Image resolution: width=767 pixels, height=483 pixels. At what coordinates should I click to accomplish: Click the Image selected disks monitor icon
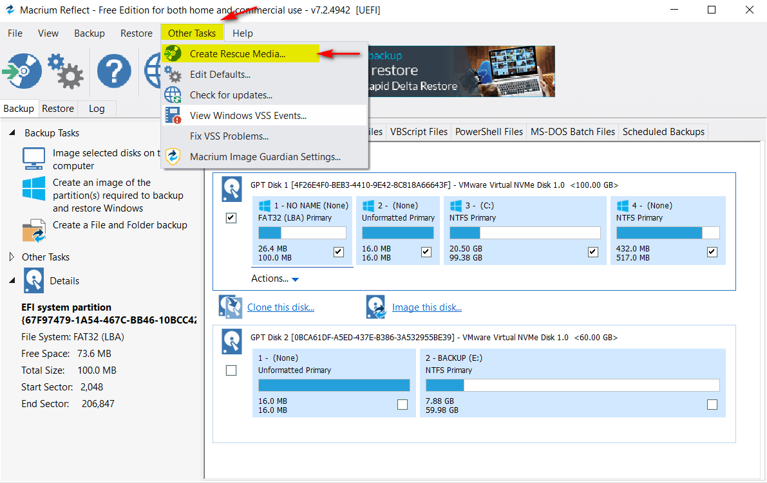pyautogui.click(x=33, y=159)
